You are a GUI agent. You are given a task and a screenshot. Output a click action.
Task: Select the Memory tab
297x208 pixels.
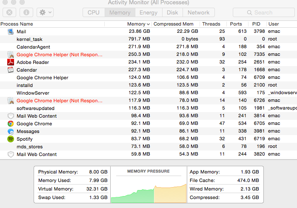120,12
